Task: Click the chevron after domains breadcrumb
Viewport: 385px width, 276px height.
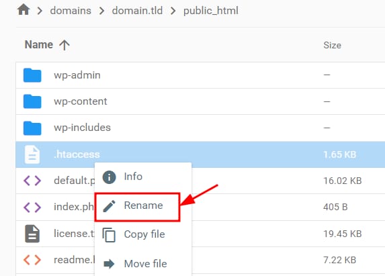Action: [x=101, y=11]
